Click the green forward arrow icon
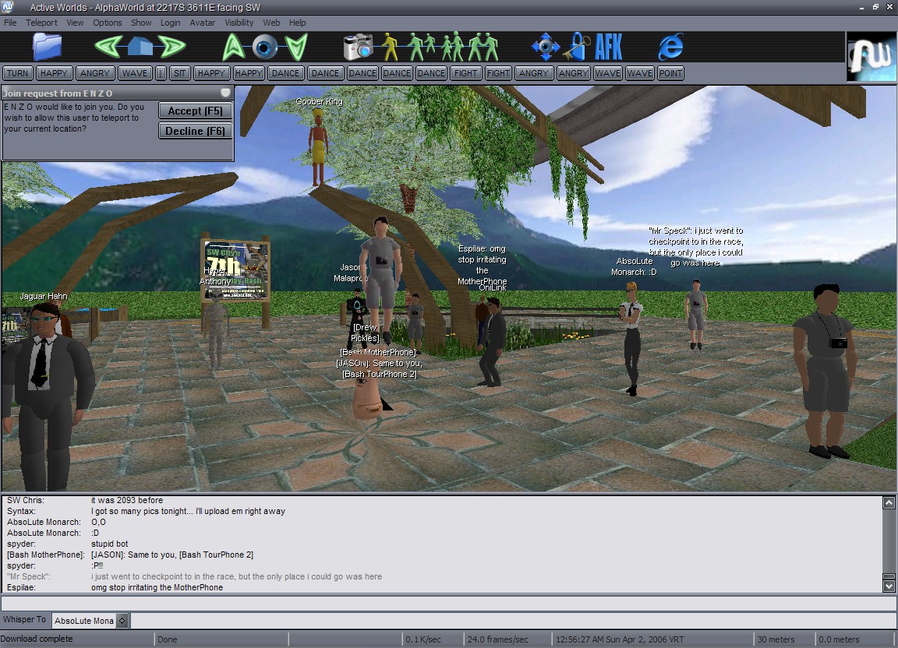The width and height of the screenshot is (898, 648). (171, 47)
